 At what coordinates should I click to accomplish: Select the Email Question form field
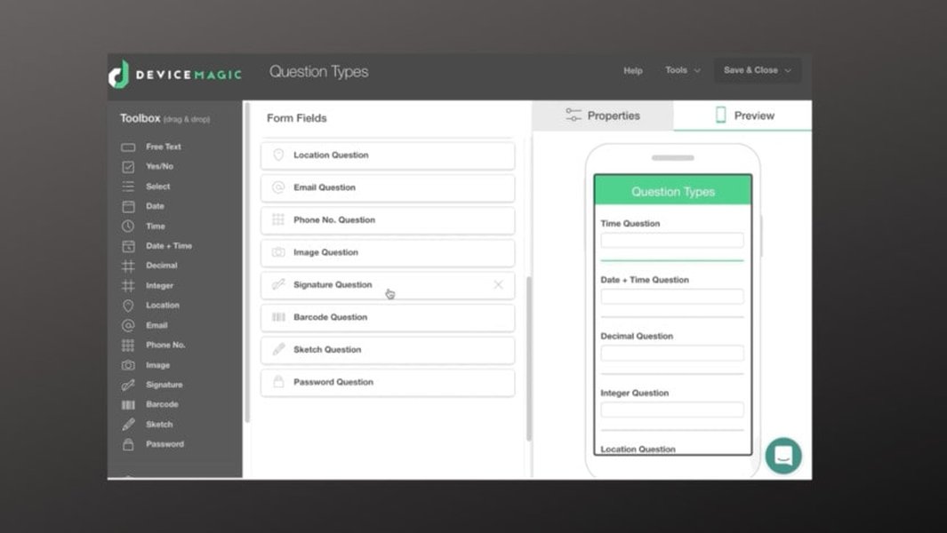pyautogui.click(x=388, y=187)
